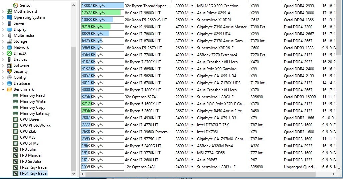Click the Network icon

9,47
